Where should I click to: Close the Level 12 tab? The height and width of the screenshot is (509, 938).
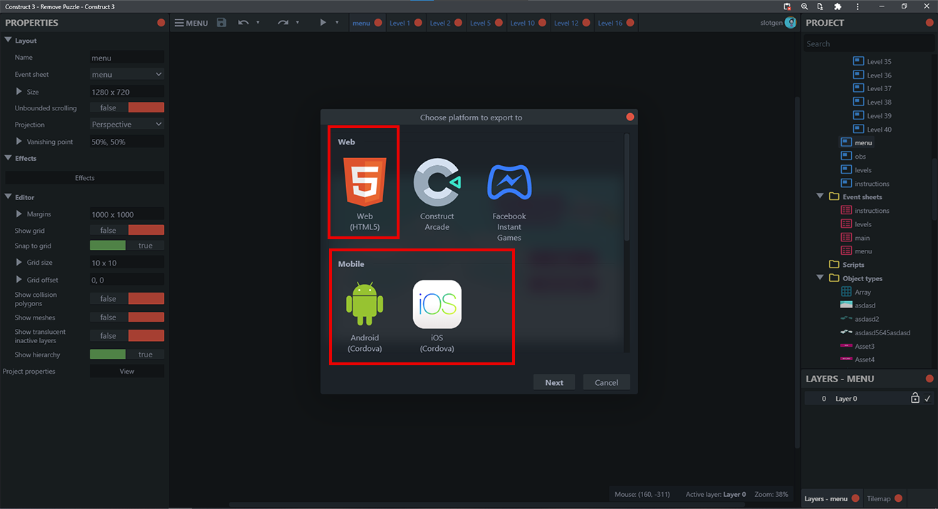pos(586,23)
